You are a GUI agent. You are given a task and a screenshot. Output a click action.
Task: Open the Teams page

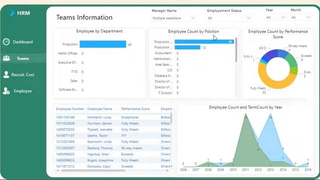[23, 58]
